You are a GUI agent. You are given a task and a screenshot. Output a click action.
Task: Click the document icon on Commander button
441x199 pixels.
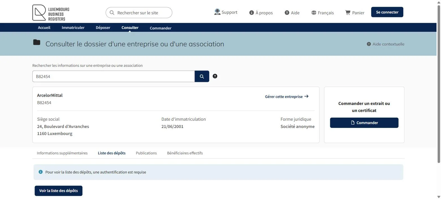353,123
